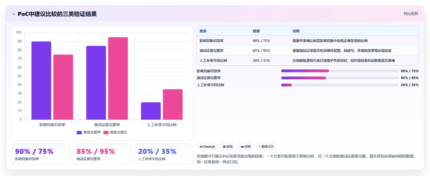Click the 候选方案甲 legend text
The width and height of the screenshot is (430, 176).
click(92, 132)
